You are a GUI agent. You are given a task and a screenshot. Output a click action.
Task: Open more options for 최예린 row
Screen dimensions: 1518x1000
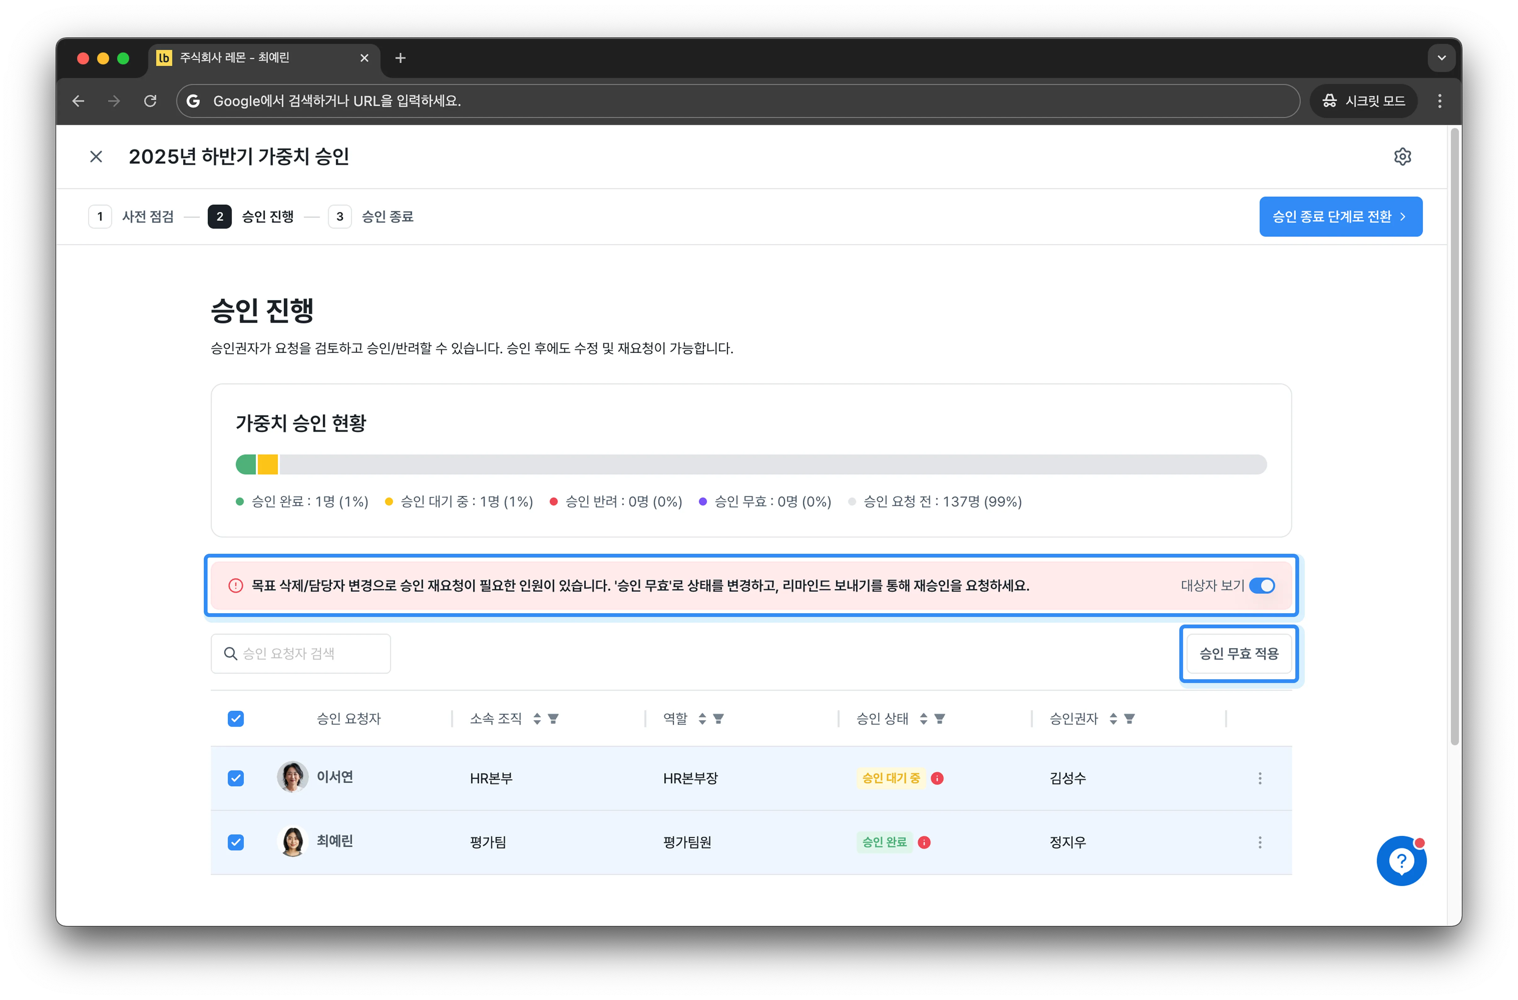(1260, 842)
